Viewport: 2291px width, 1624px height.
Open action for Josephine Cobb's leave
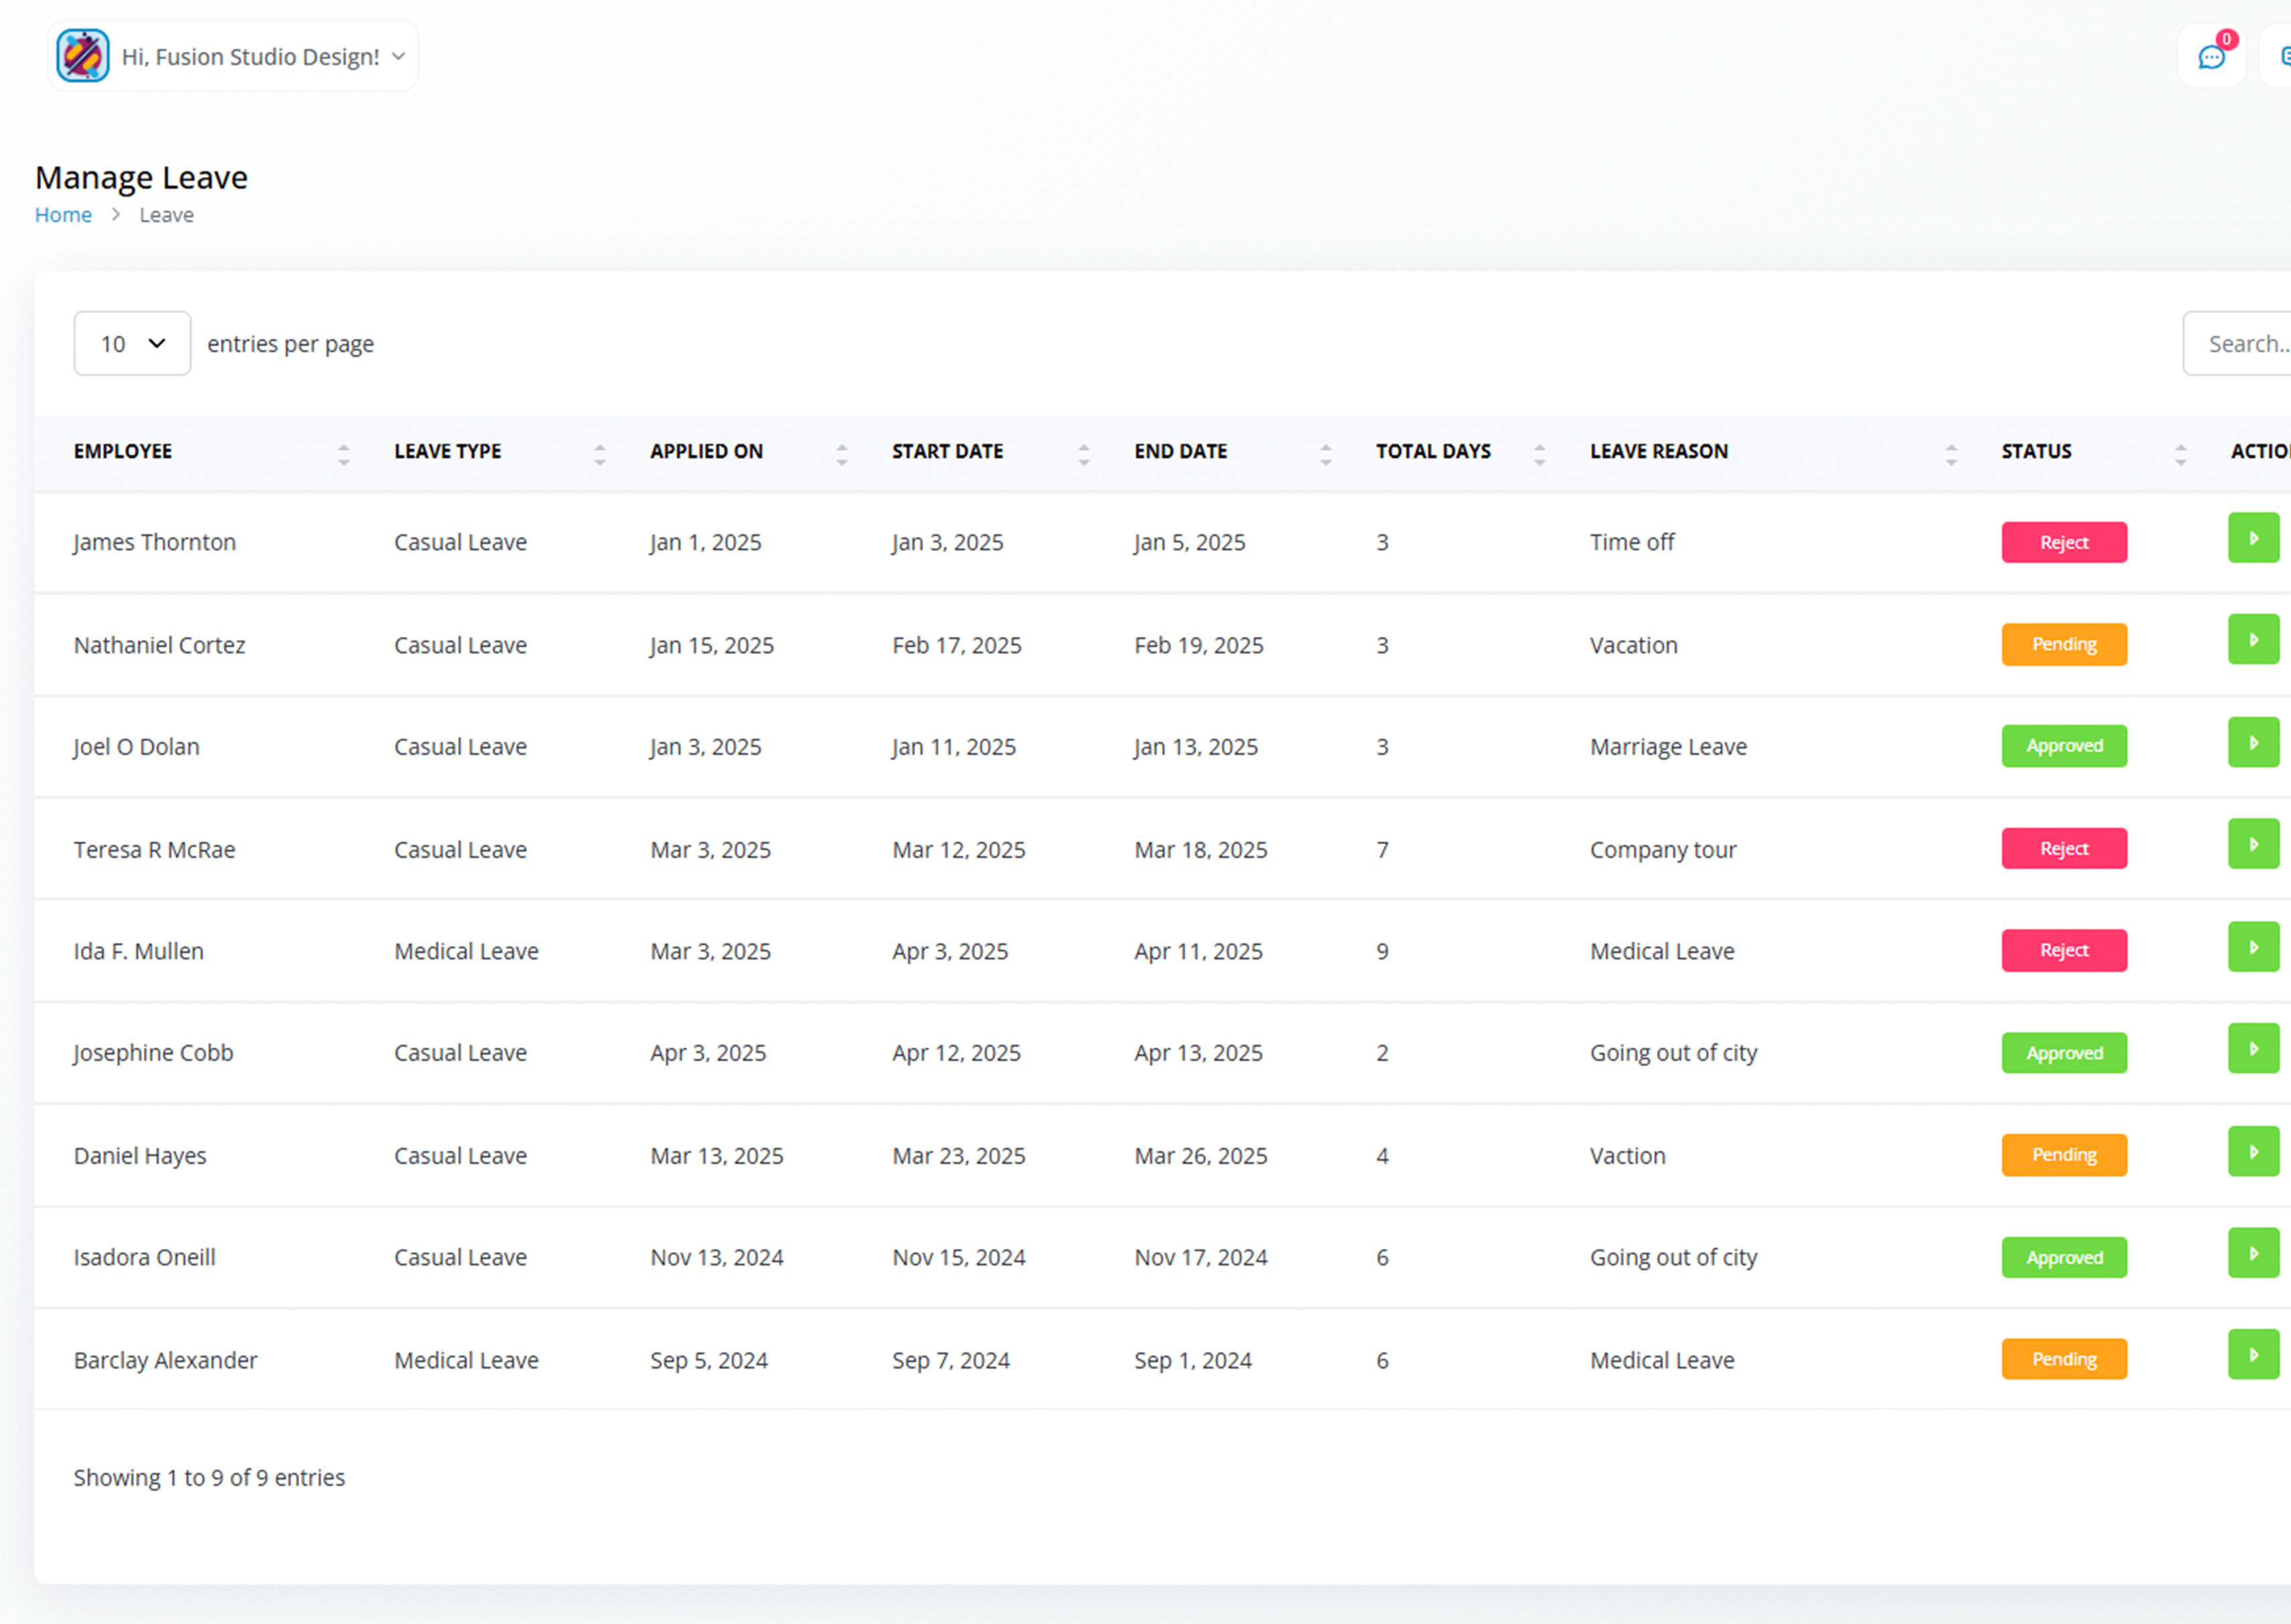click(2253, 1049)
